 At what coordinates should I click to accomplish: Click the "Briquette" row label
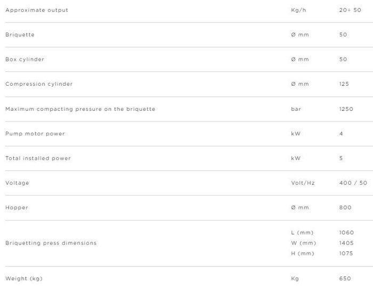click(x=20, y=35)
